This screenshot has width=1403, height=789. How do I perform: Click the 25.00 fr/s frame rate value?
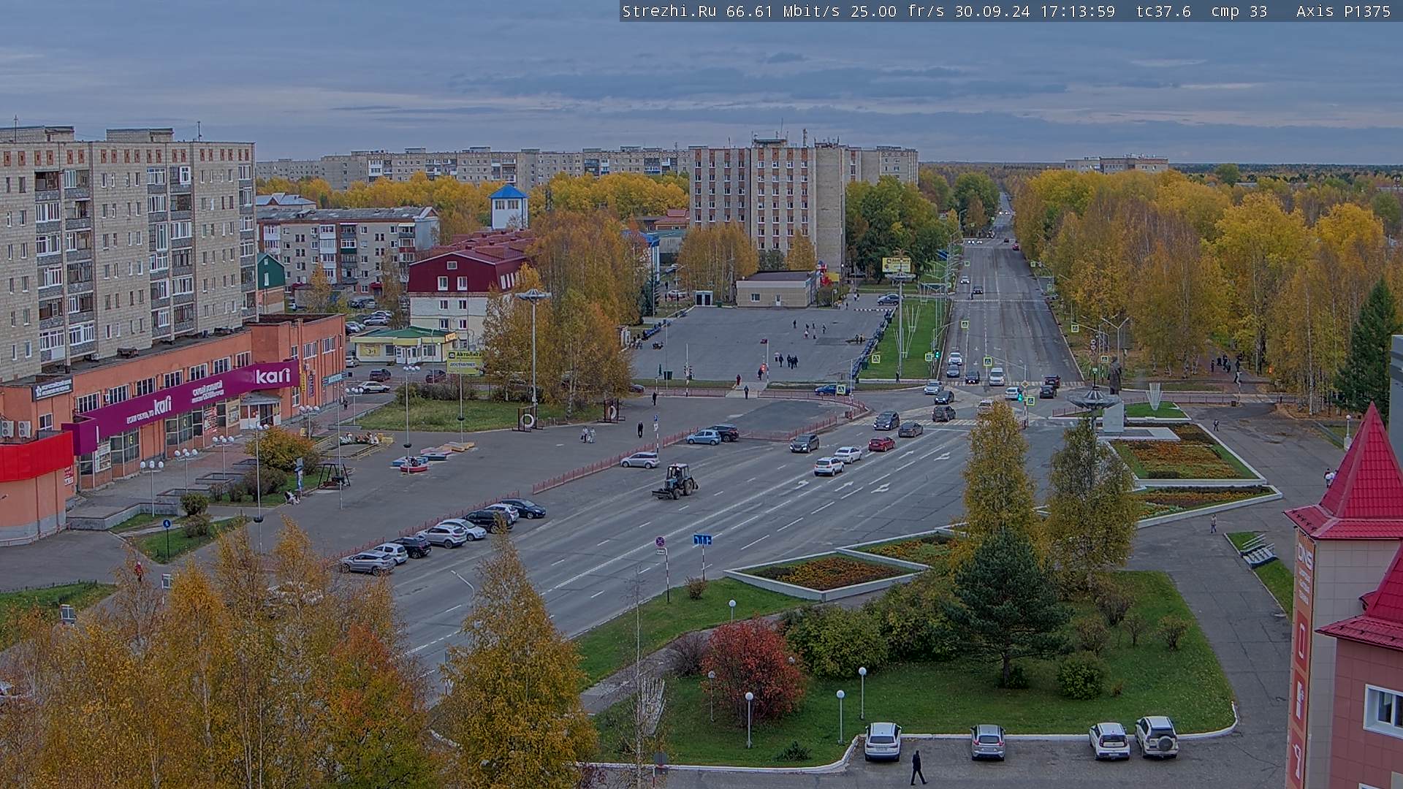(x=897, y=11)
